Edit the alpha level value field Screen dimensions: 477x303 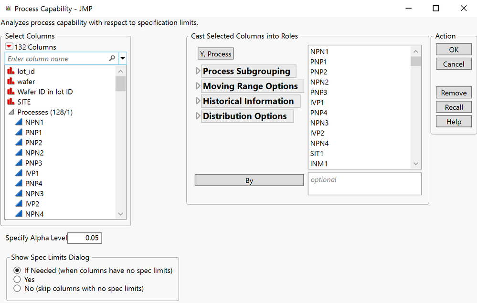[85, 238]
